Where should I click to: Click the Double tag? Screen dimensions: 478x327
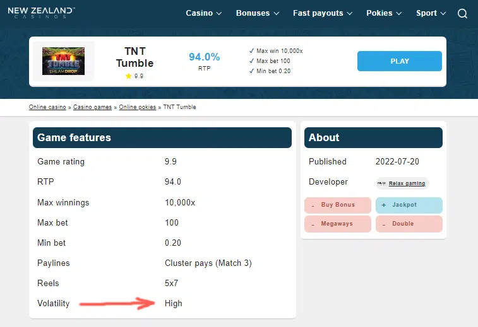pyautogui.click(x=409, y=224)
